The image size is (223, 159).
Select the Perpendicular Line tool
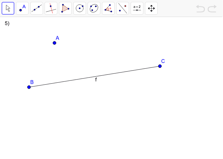(51, 8)
